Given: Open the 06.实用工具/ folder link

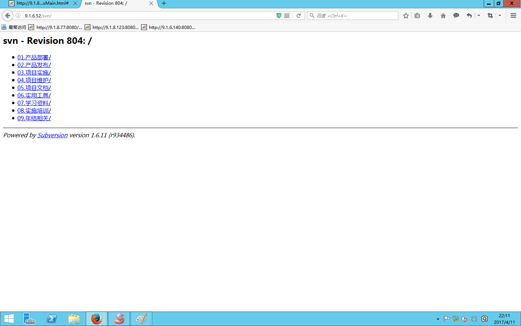Looking at the screenshot, I should (34, 95).
